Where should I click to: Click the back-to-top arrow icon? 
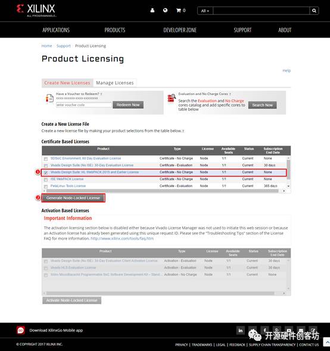point(327,342)
